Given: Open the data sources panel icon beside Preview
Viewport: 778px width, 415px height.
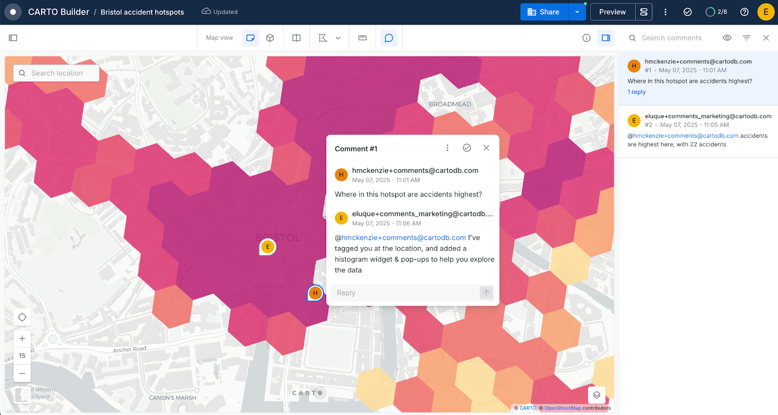Looking at the screenshot, I should 644,12.
